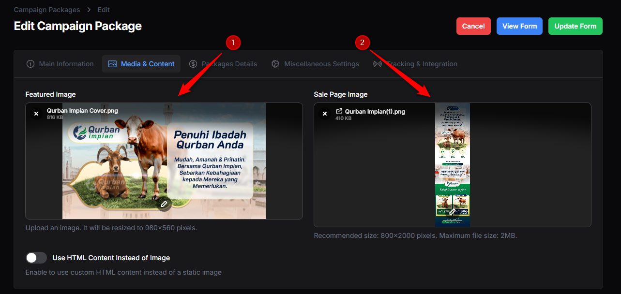Click the Recommended size 800×2000 hint

pos(416,236)
